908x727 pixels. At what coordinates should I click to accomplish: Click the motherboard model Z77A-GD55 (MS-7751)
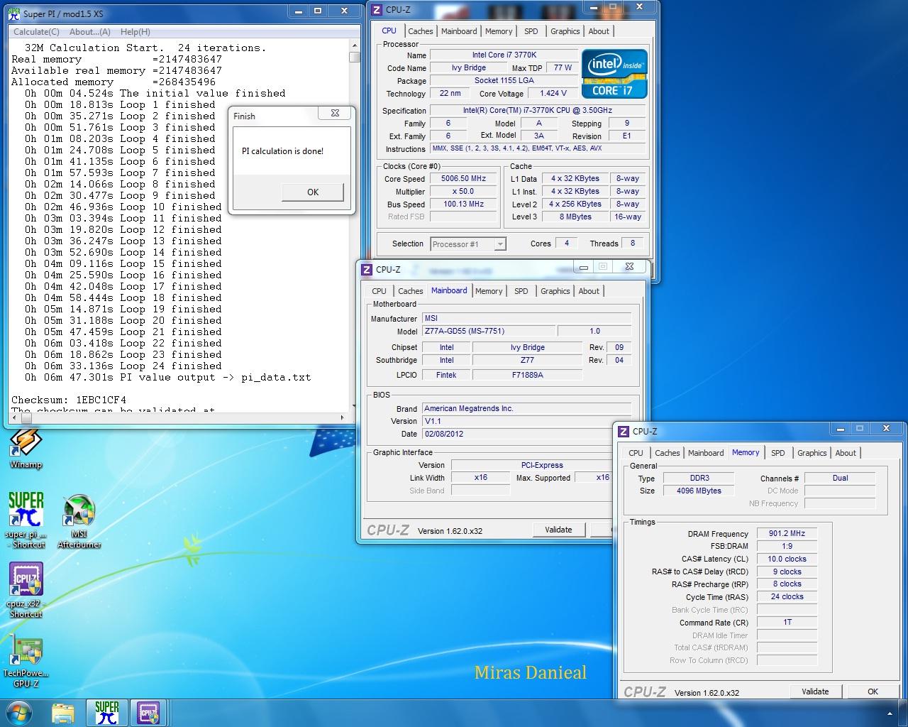[x=488, y=332]
